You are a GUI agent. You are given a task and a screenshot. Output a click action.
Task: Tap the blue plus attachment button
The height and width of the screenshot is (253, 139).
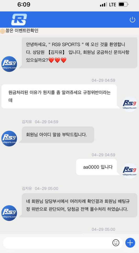click(130, 242)
